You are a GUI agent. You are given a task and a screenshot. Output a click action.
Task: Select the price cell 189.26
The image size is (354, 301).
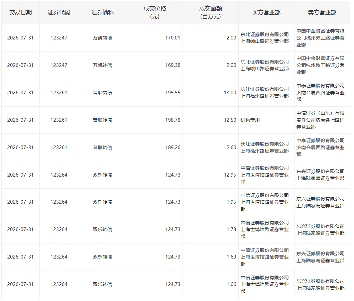pyautogui.click(x=173, y=147)
